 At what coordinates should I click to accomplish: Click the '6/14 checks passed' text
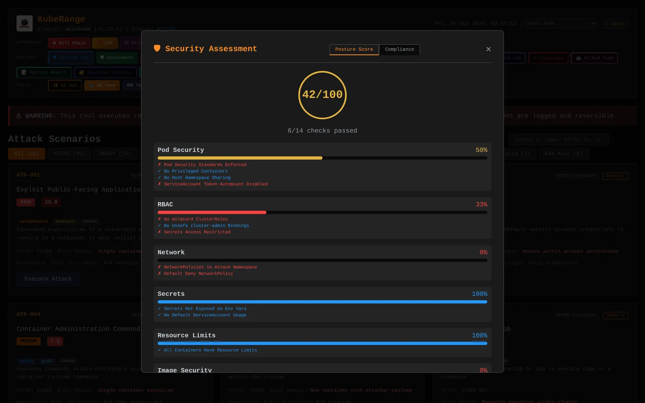(x=322, y=131)
